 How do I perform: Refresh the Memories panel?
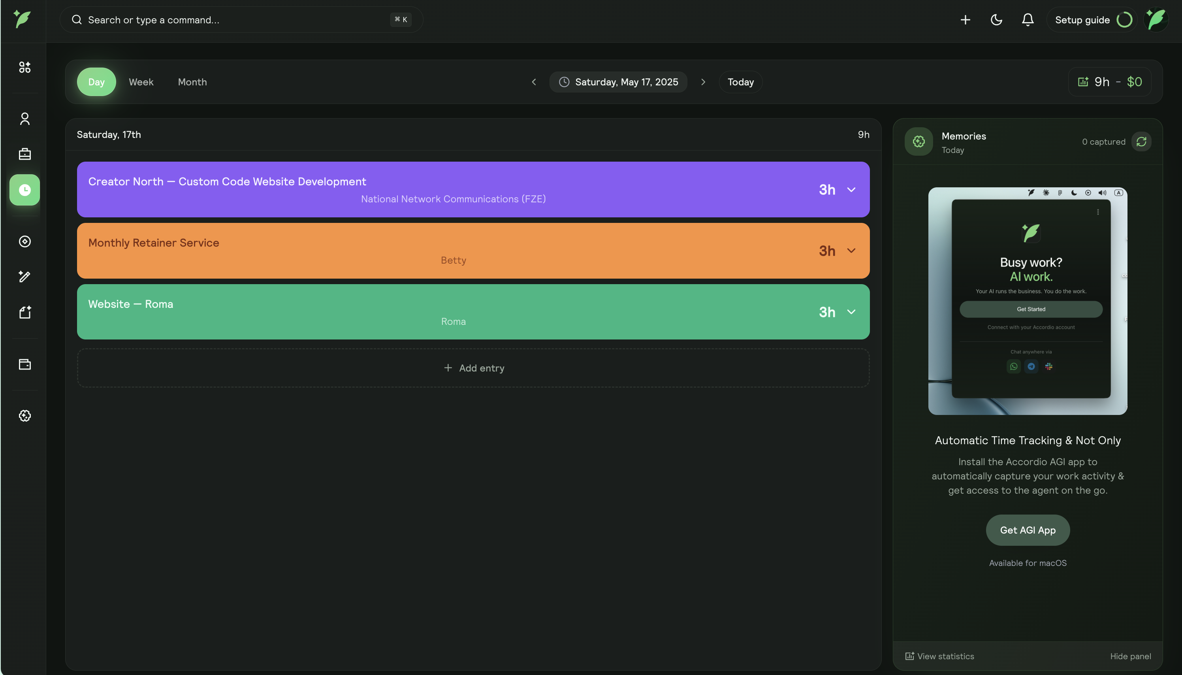[1142, 141]
